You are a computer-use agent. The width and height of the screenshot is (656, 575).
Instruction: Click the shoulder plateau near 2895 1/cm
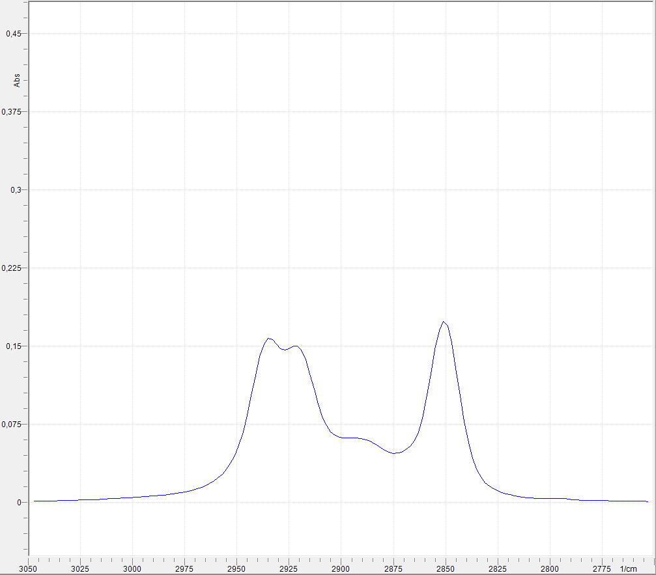[350, 438]
